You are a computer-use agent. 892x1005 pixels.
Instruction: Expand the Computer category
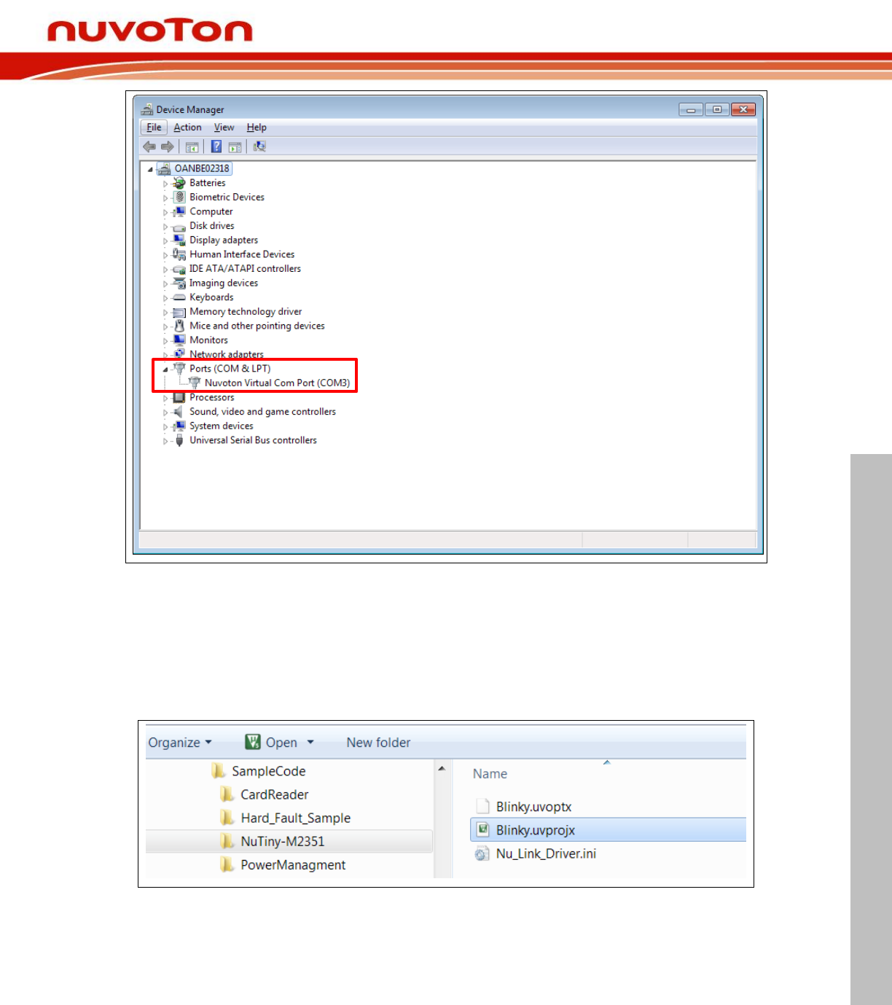(x=165, y=212)
